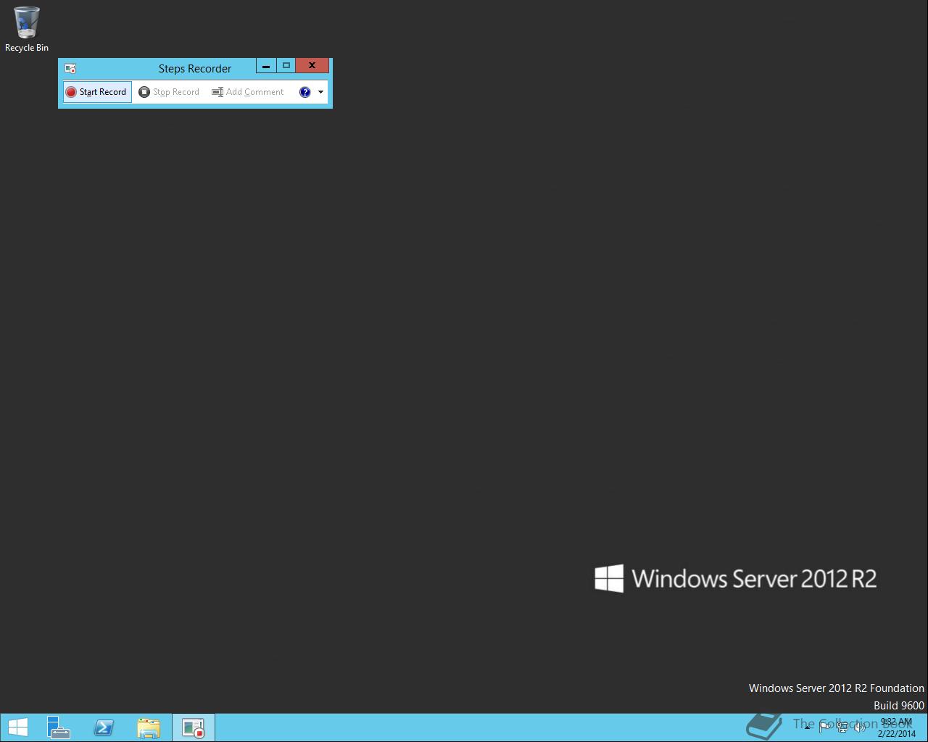928x742 pixels.
Task: Open the Steps Recorder help icon
Action: click(305, 92)
